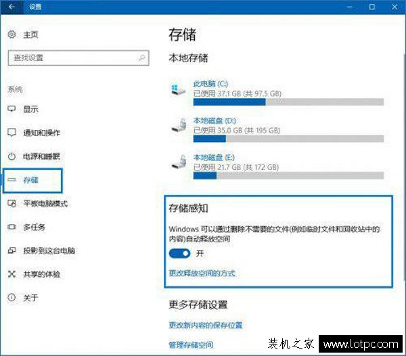
Task: Click the 共享的体验 sharing icon
Action: click(x=12, y=274)
